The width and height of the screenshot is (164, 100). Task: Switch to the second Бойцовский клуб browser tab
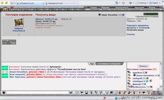tap(60, 3)
